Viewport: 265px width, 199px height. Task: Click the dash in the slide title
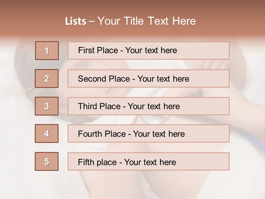(x=92, y=21)
